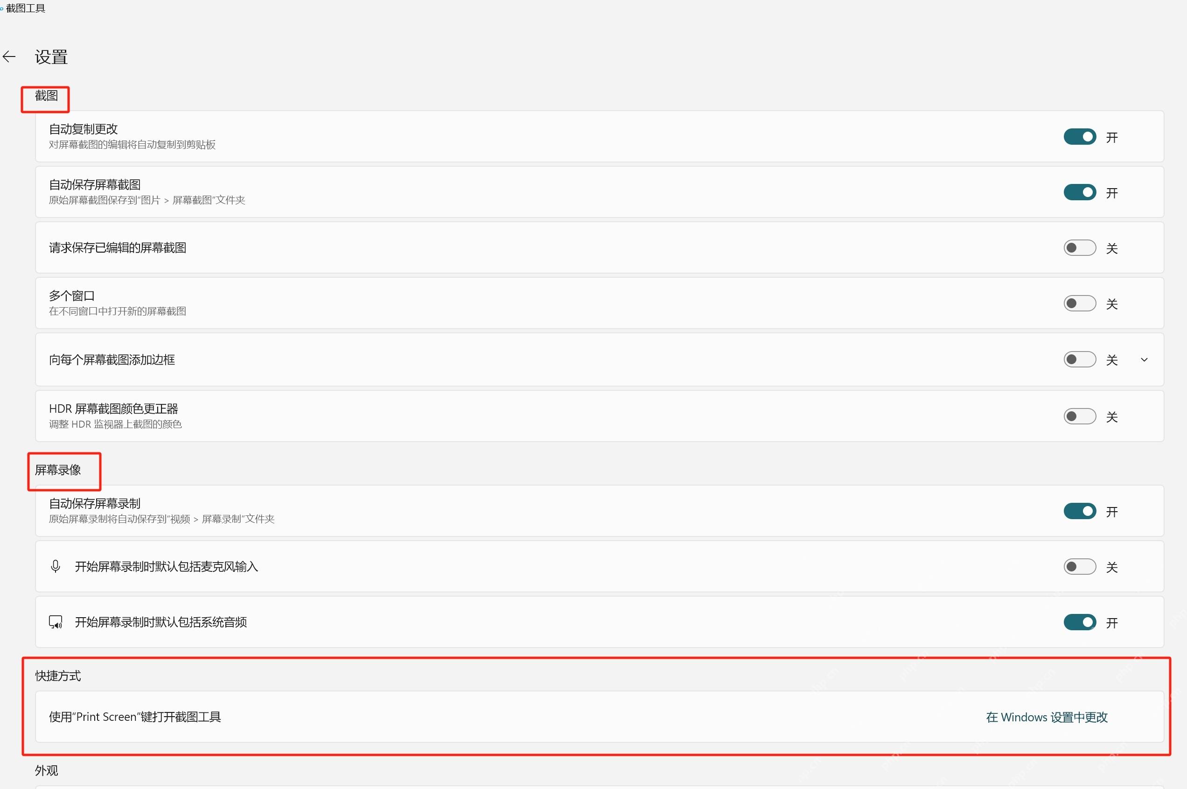Click 设置 page title
Screen dimensions: 1187x789
pos(51,57)
